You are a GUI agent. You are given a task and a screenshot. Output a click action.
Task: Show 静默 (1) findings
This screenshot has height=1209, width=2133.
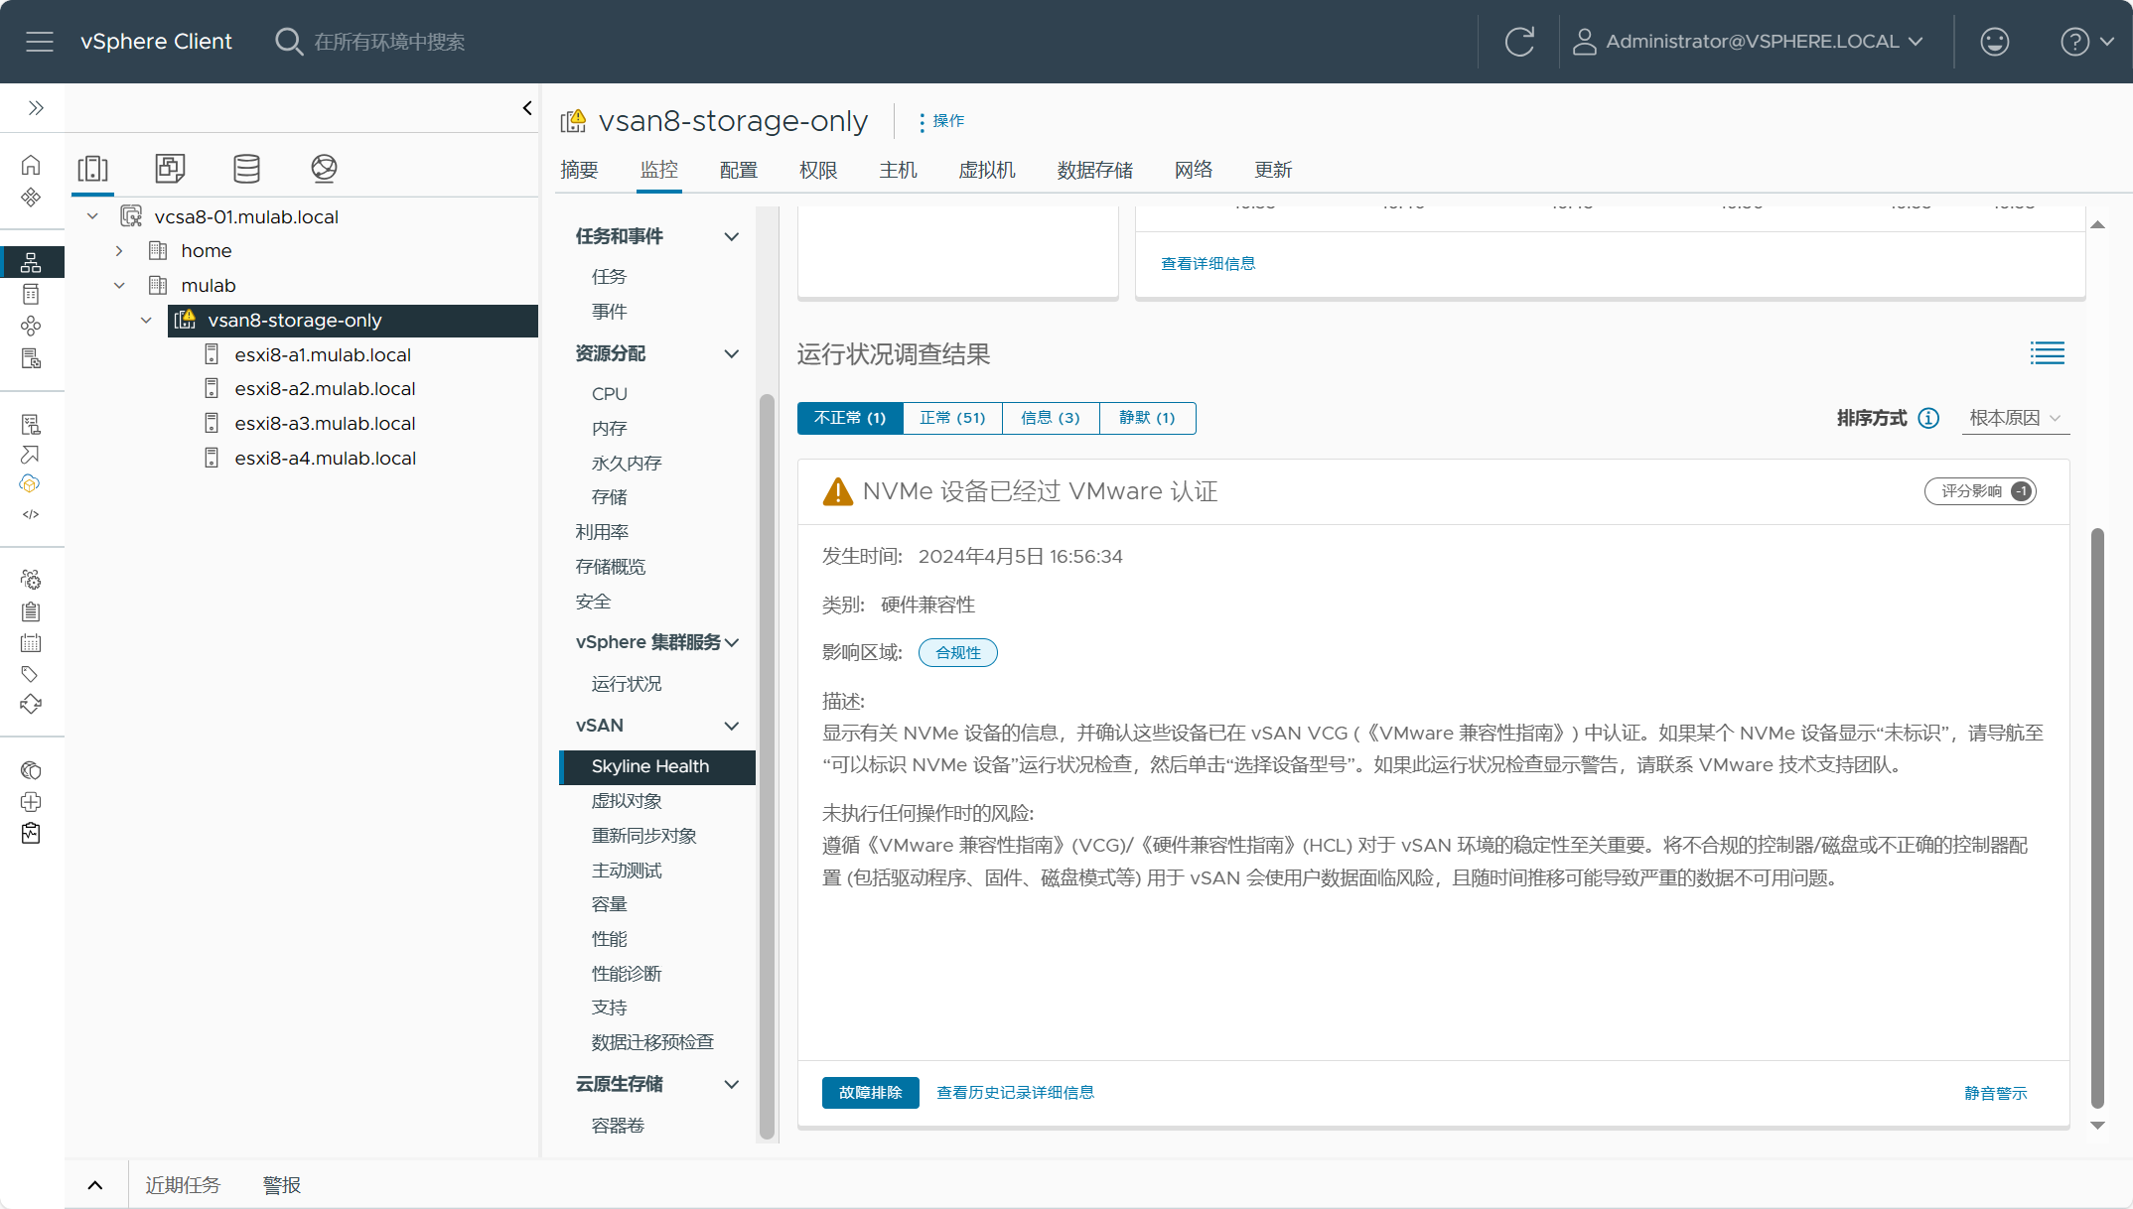pos(1147,418)
